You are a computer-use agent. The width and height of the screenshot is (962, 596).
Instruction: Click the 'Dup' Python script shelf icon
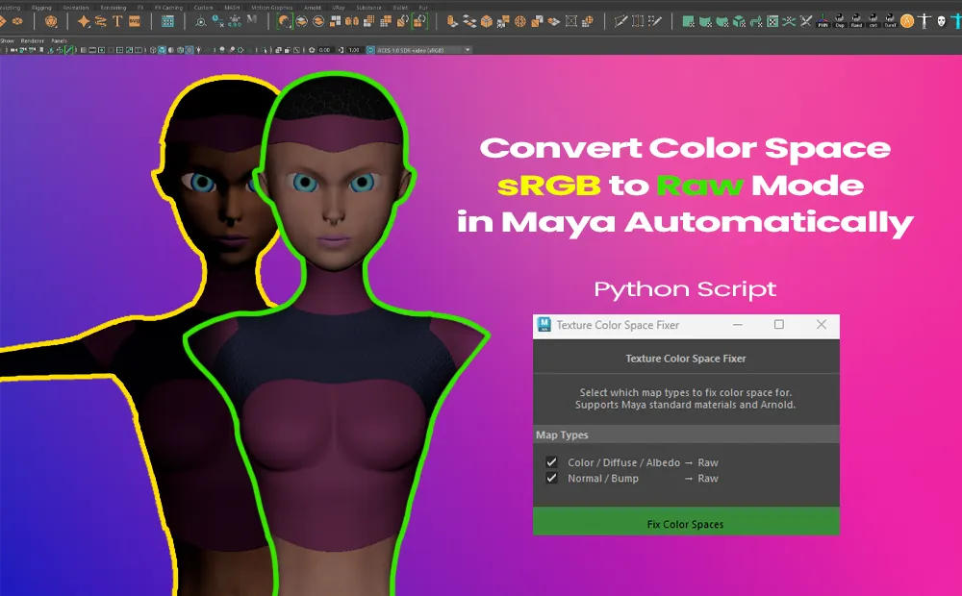[840, 20]
